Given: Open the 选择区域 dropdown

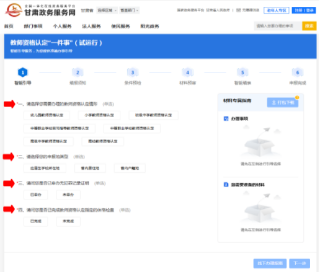Looking at the screenshot, I should tap(107, 11).
